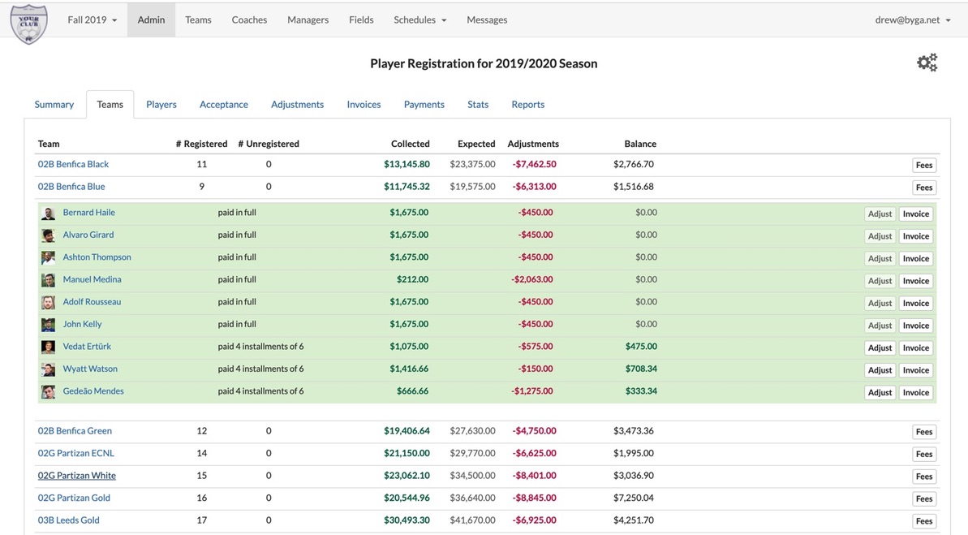The image size is (968, 535).
Task: Open Bernard Haile's avatar photo
Action: tap(49, 212)
